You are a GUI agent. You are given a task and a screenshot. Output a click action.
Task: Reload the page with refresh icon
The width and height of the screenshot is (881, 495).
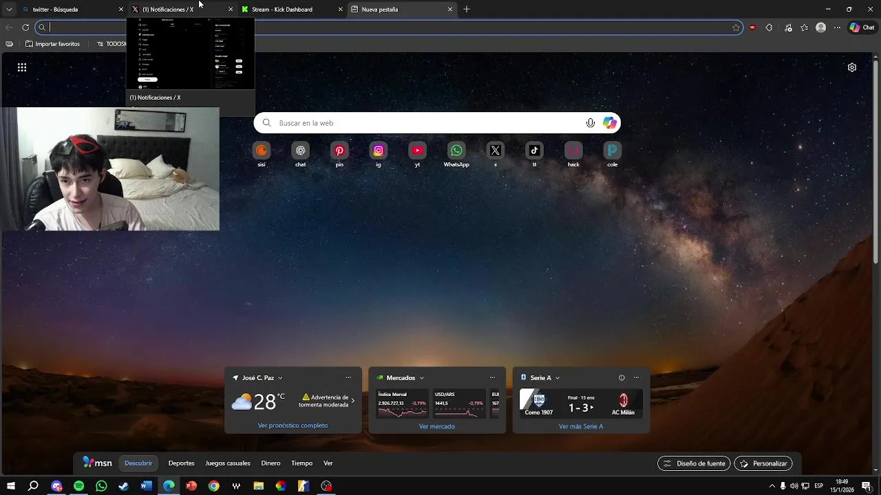pos(25,27)
